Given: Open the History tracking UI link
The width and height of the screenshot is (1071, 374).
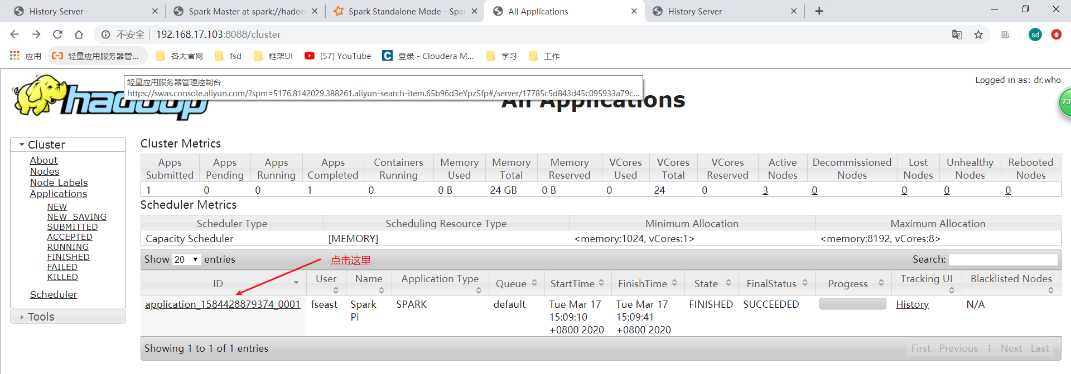Looking at the screenshot, I should point(912,304).
